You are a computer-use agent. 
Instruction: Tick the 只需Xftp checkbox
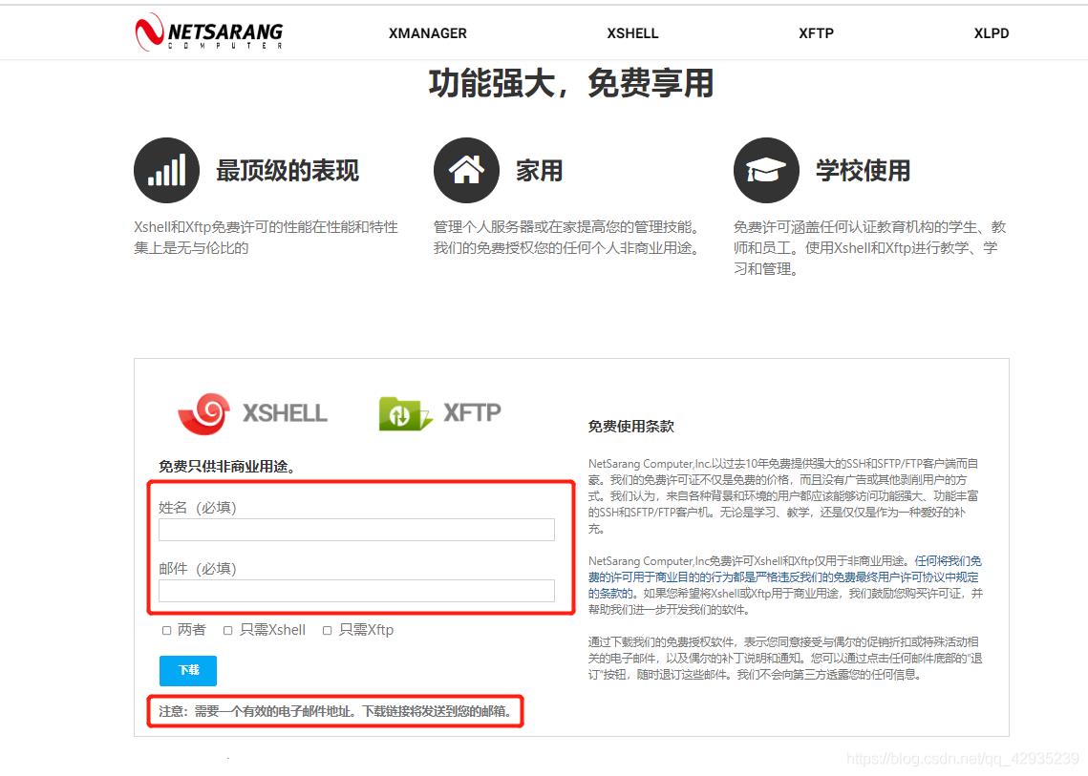pyautogui.click(x=327, y=630)
